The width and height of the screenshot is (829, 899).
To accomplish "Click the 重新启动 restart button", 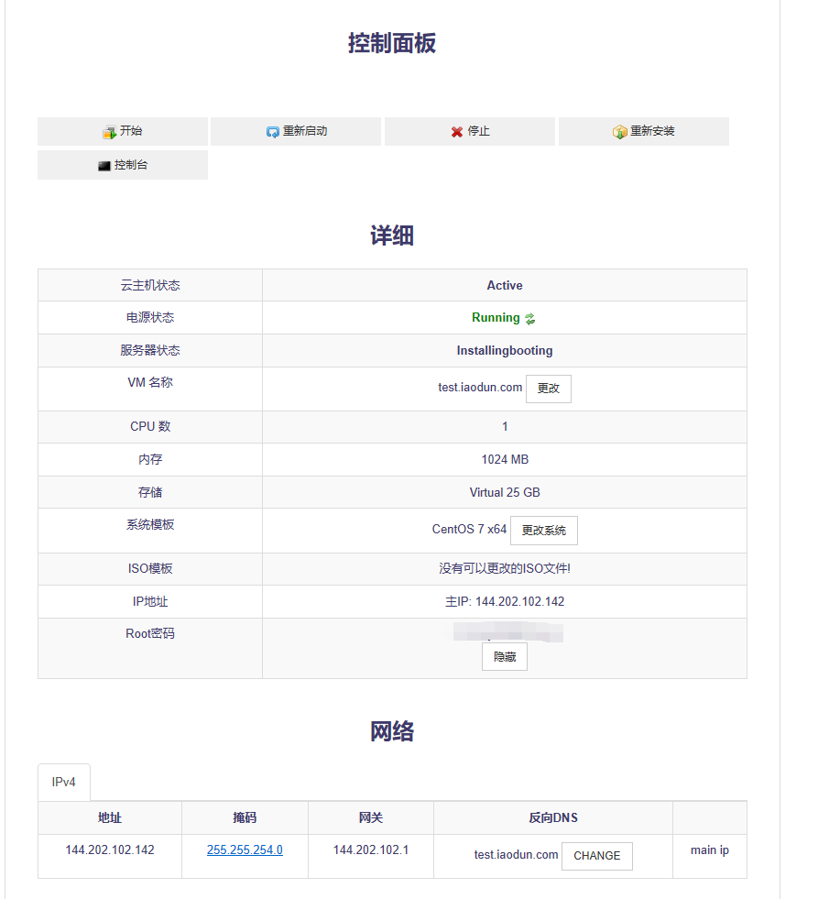I will [x=296, y=131].
